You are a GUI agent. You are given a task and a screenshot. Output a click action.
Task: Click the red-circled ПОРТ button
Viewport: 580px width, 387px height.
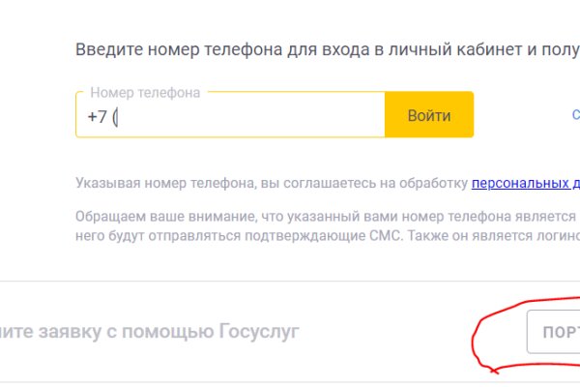point(555,333)
